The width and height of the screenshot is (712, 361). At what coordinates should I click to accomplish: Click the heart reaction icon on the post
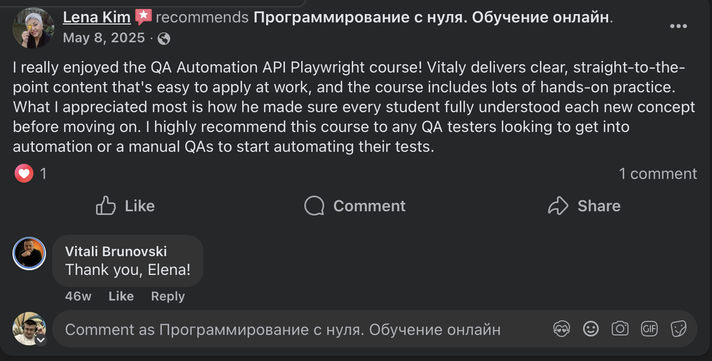(24, 173)
